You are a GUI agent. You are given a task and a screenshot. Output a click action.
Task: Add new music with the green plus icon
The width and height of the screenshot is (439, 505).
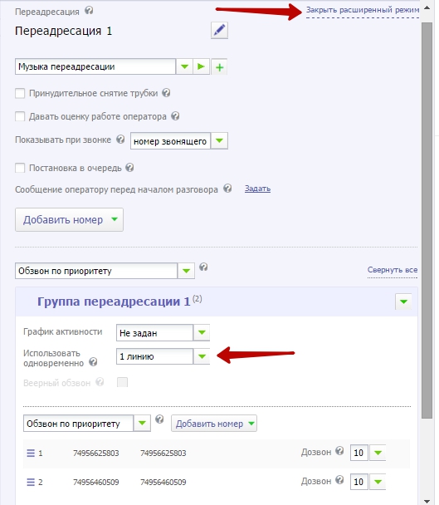219,67
